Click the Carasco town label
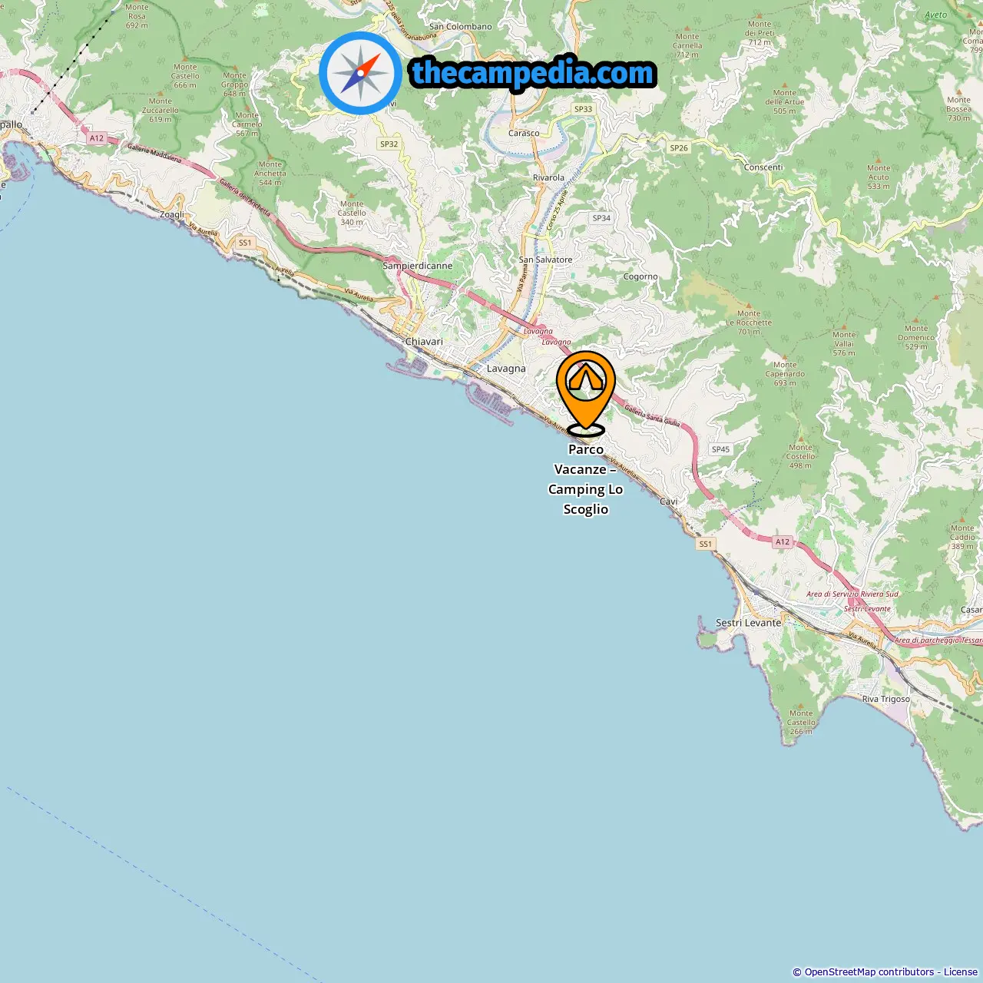Viewport: 983px width, 983px height. point(524,134)
